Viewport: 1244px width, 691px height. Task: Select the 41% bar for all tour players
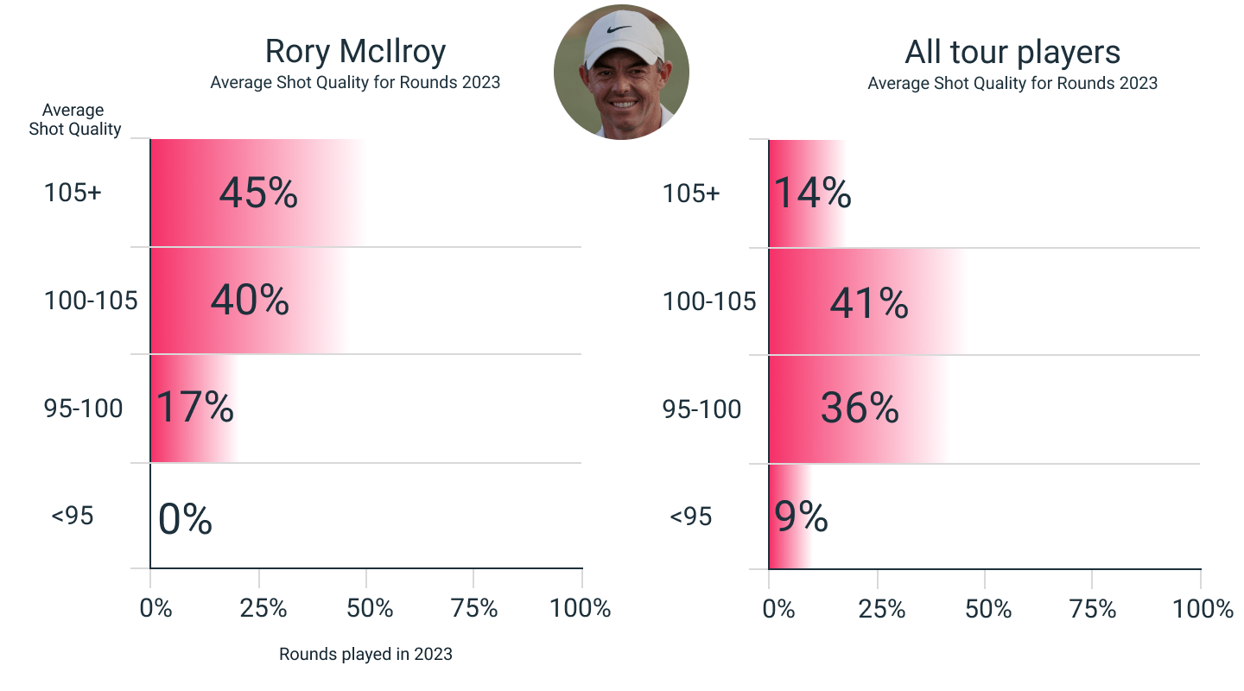coord(866,302)
